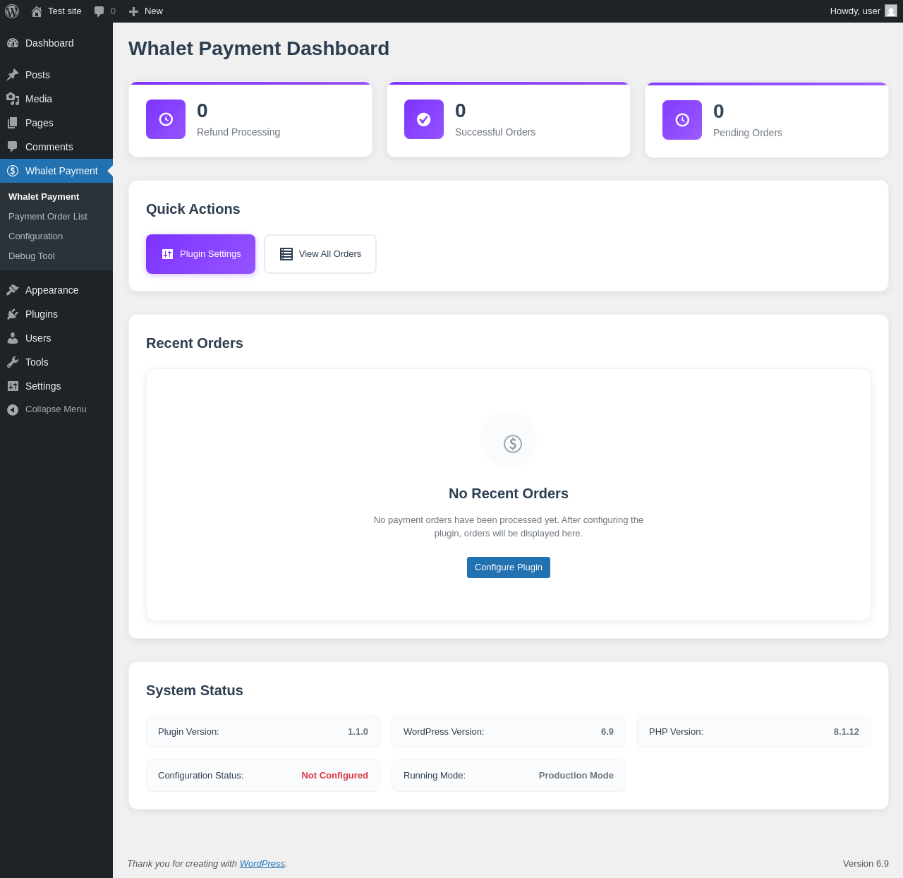Open Appearance in the sidebar

pos(56,290)
